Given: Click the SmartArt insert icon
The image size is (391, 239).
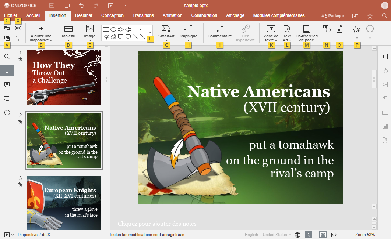Looking at the screenshot, I should [166, 29].
